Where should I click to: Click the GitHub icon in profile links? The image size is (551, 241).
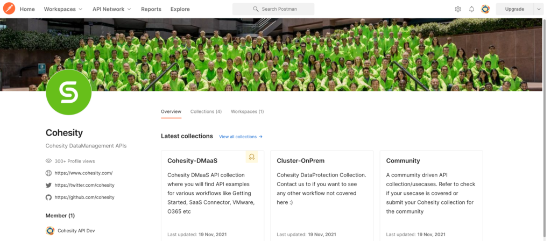tap(49, 197)
